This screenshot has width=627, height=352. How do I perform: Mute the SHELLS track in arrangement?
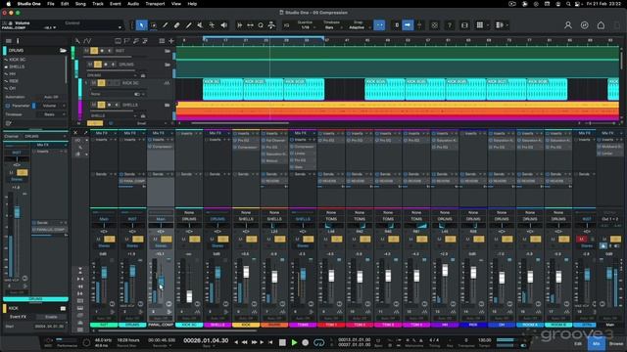(x=94, y=105)
